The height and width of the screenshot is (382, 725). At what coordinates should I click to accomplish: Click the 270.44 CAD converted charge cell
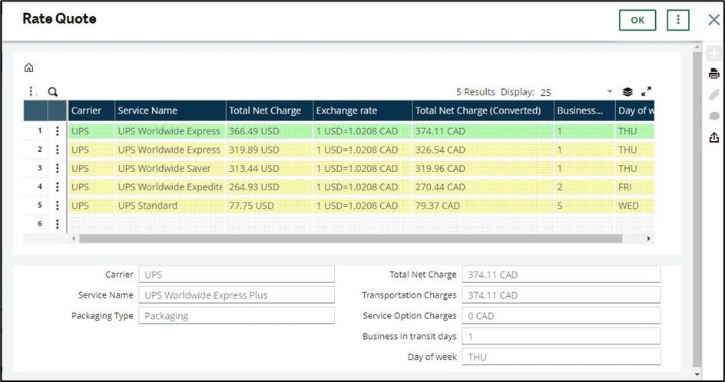tap(483, 186)
